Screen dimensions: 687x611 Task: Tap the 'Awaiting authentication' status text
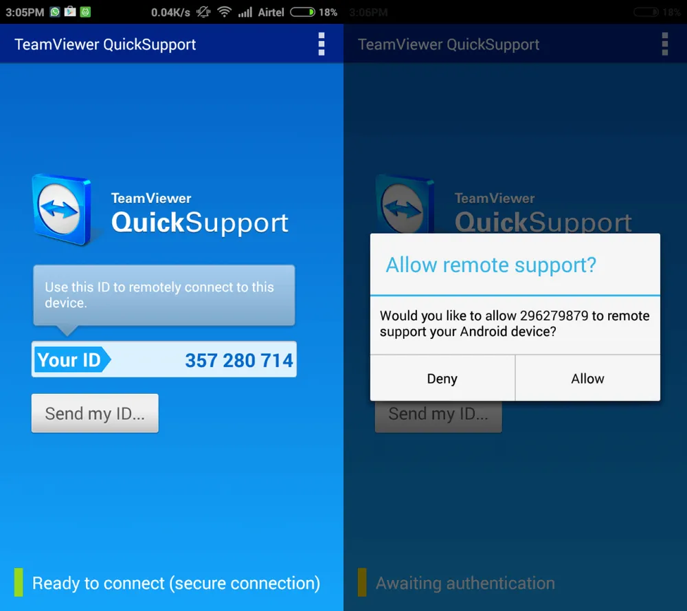(465, 583)
